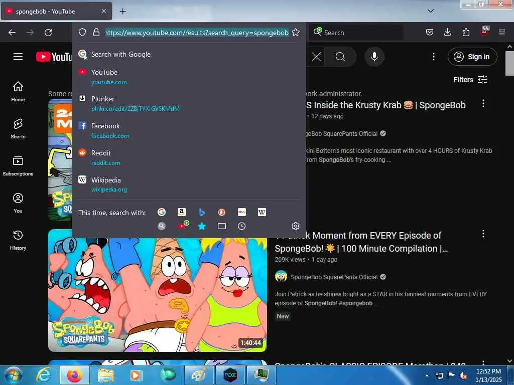This screenshot has width=514, height=385.
Task: Choose the Facebook facebook.com suggestion
Action: tap(189, 131)
